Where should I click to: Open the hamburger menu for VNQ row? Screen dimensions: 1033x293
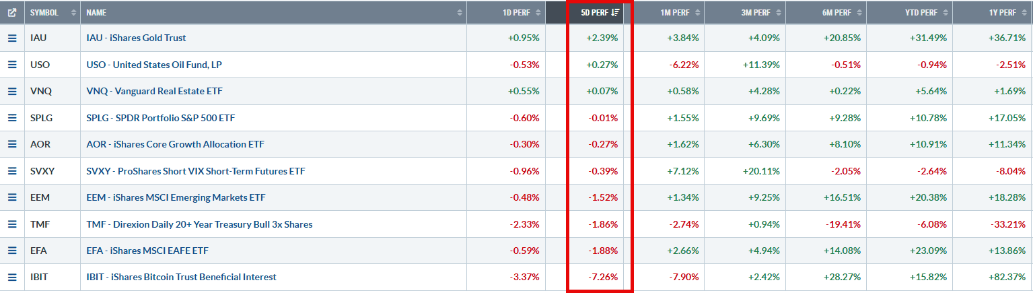click(x=11, y=91)
